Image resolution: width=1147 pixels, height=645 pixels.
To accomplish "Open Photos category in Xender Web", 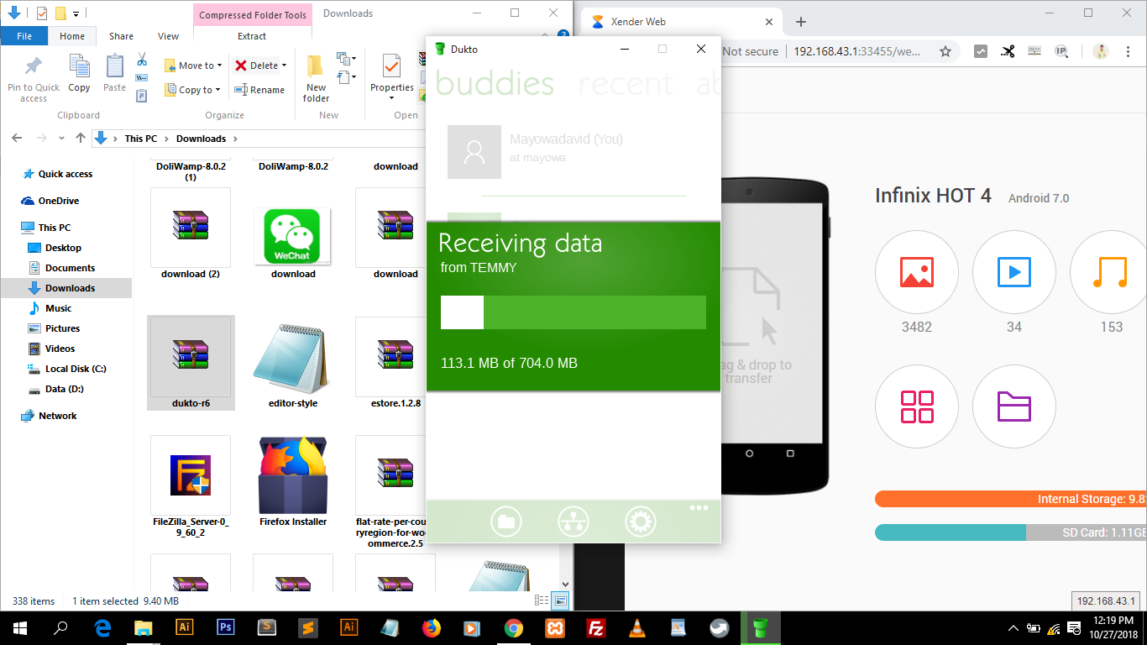I will coord(917,272).
